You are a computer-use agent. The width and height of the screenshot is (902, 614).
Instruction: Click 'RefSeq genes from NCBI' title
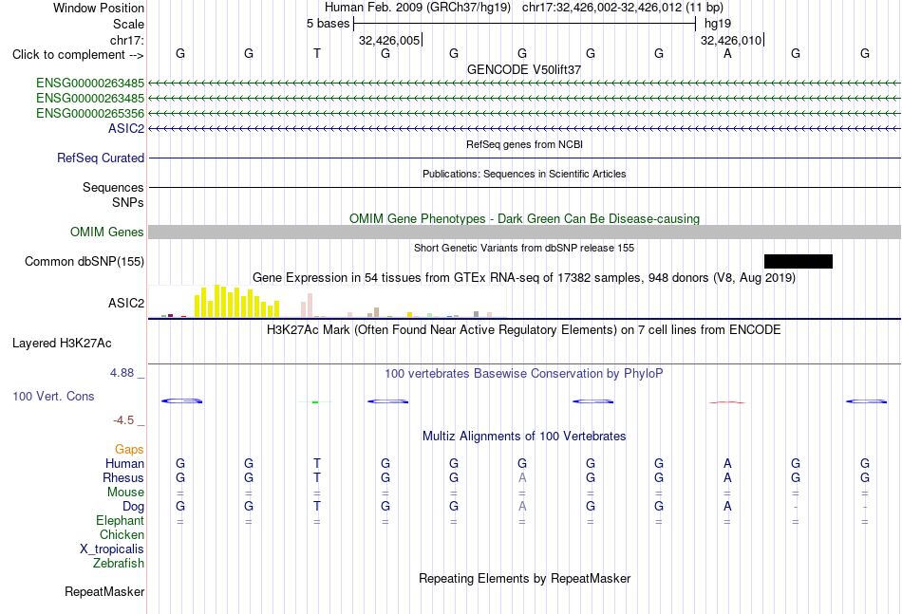click(x=524, y=144)
